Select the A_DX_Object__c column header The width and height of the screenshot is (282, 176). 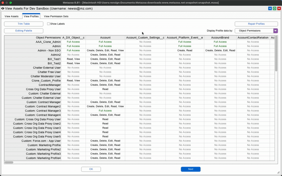point(73,38)
